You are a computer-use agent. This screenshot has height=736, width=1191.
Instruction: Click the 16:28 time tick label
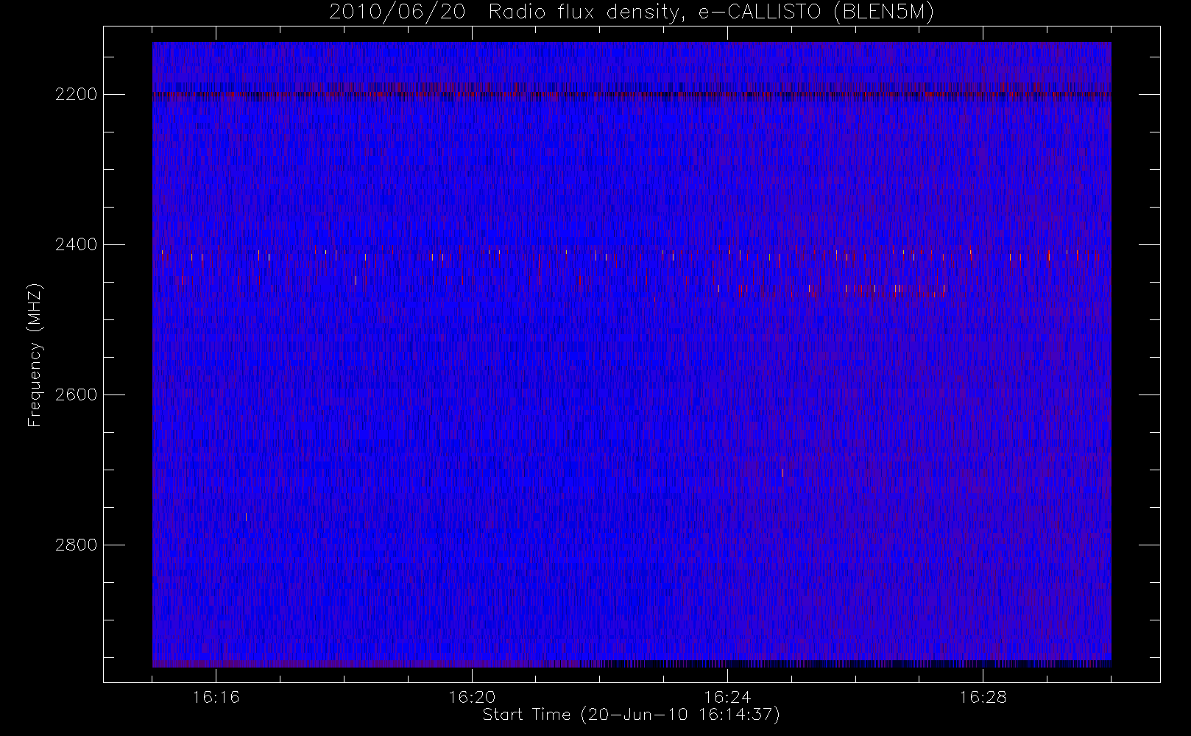point(983,697)
